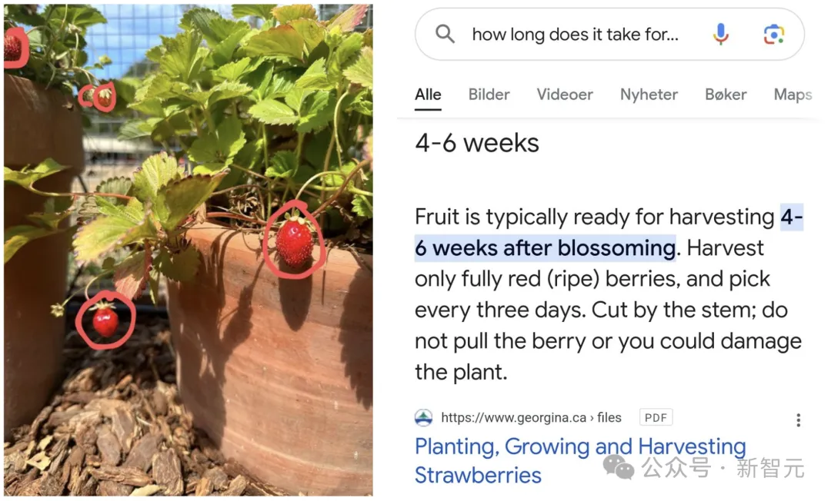The width and height of the screenshot is (831, 501).
Task: Open Planting, Growing and Harvesting Strawberries link
Action: point(580,461)
